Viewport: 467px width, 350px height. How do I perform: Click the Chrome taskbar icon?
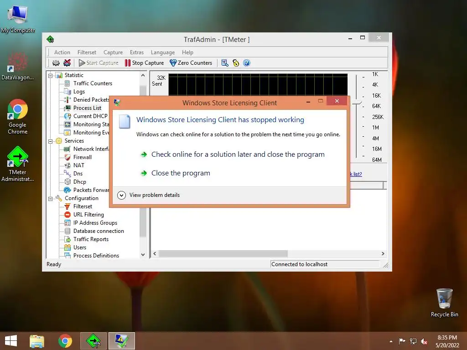pos(65,341)
